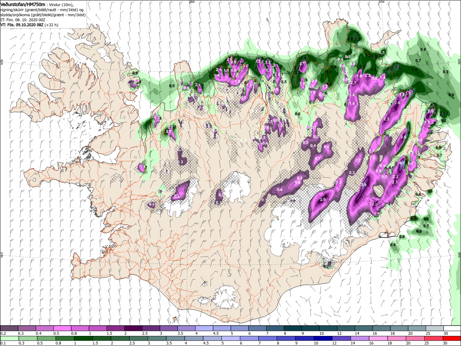The image size is (461, 346).
Task: Pick bottom-row rain swatch for 14–16 mm
Action: (x=359, y=338)
